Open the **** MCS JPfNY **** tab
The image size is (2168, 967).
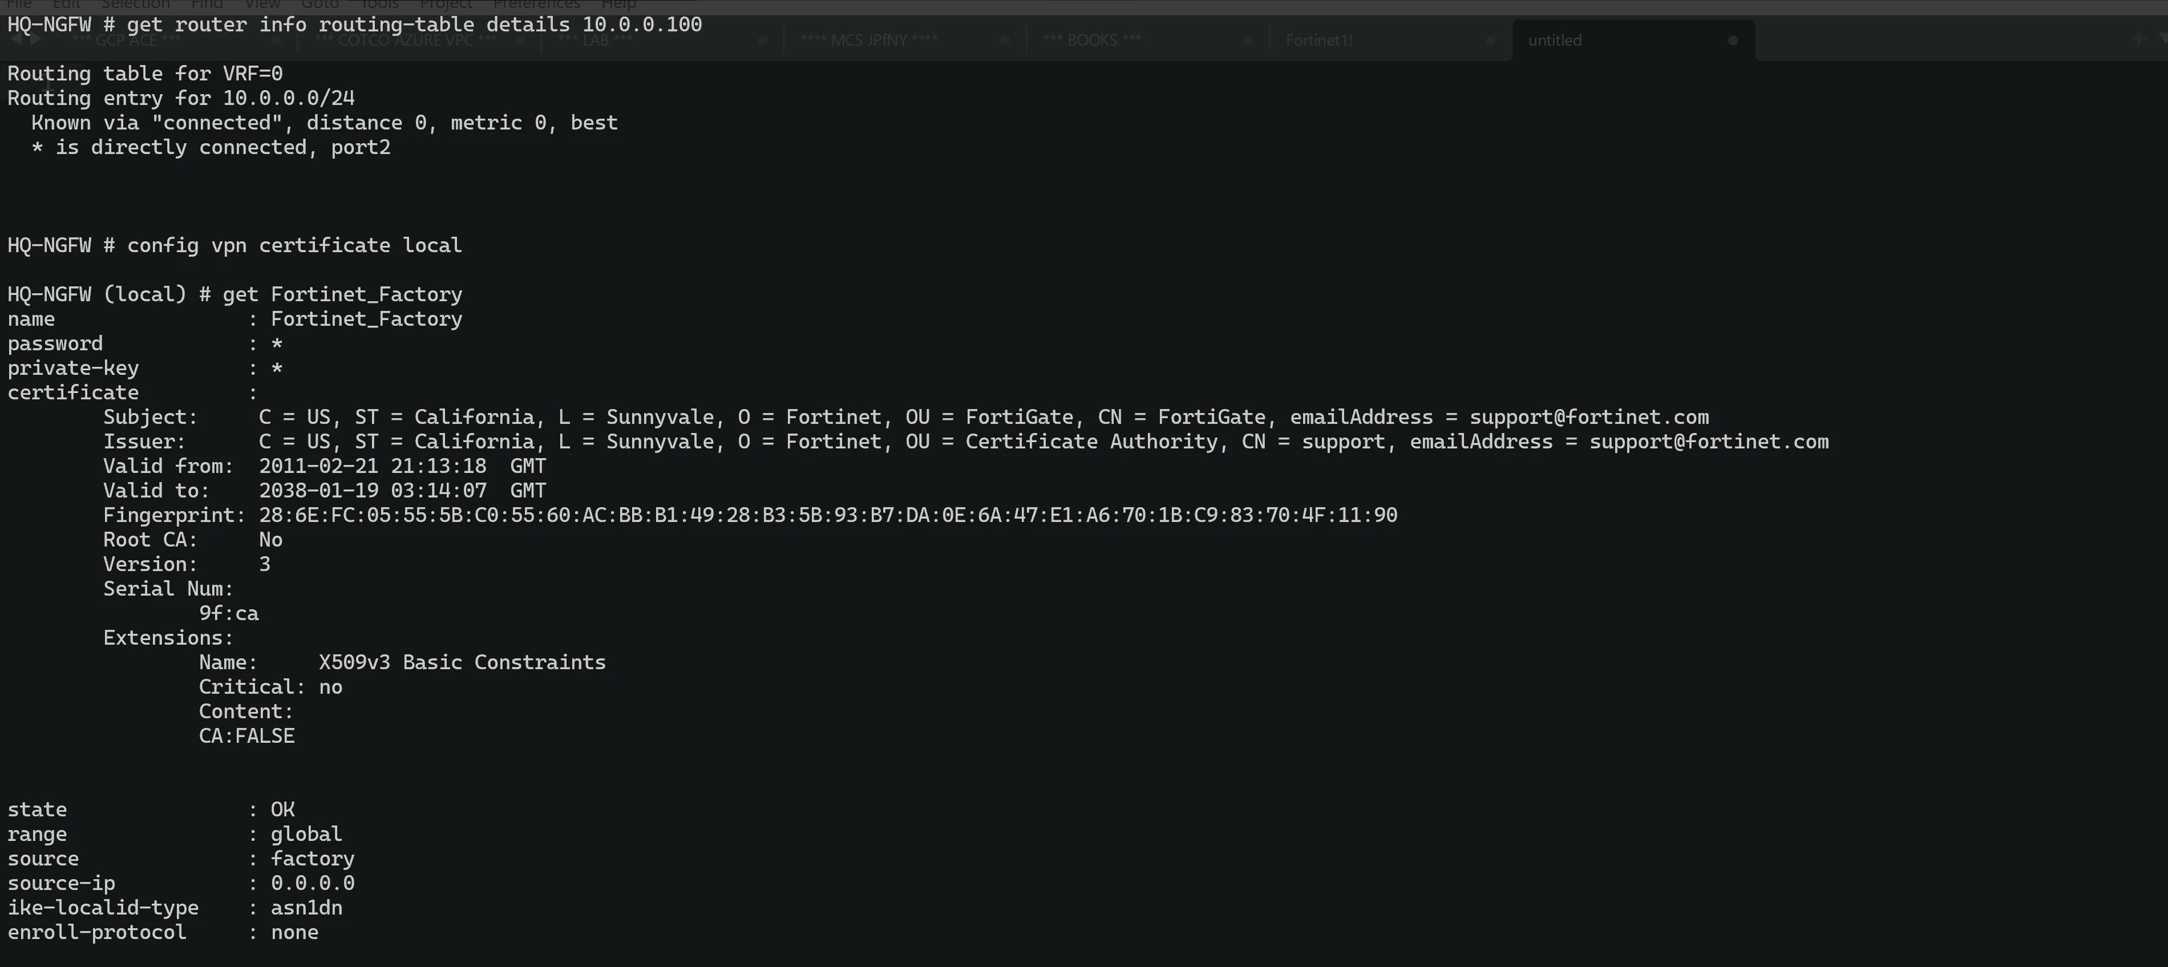tap(868, 41)
